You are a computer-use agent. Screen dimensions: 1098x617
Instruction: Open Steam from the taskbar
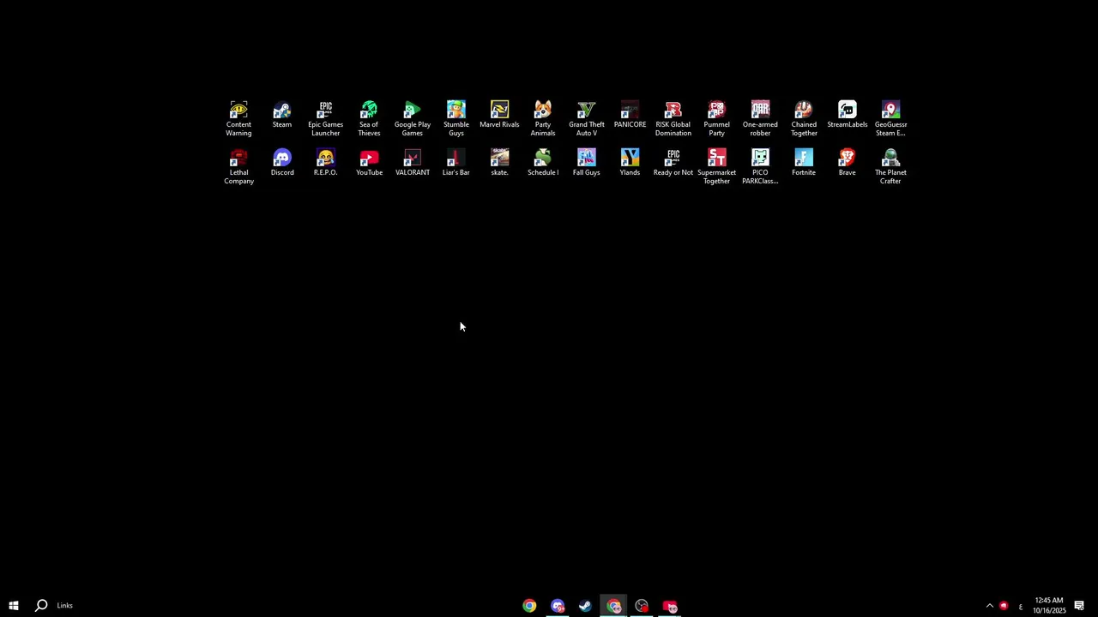click(585, 606)
